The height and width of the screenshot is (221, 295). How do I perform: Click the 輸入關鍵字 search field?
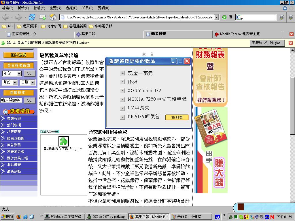11,100
